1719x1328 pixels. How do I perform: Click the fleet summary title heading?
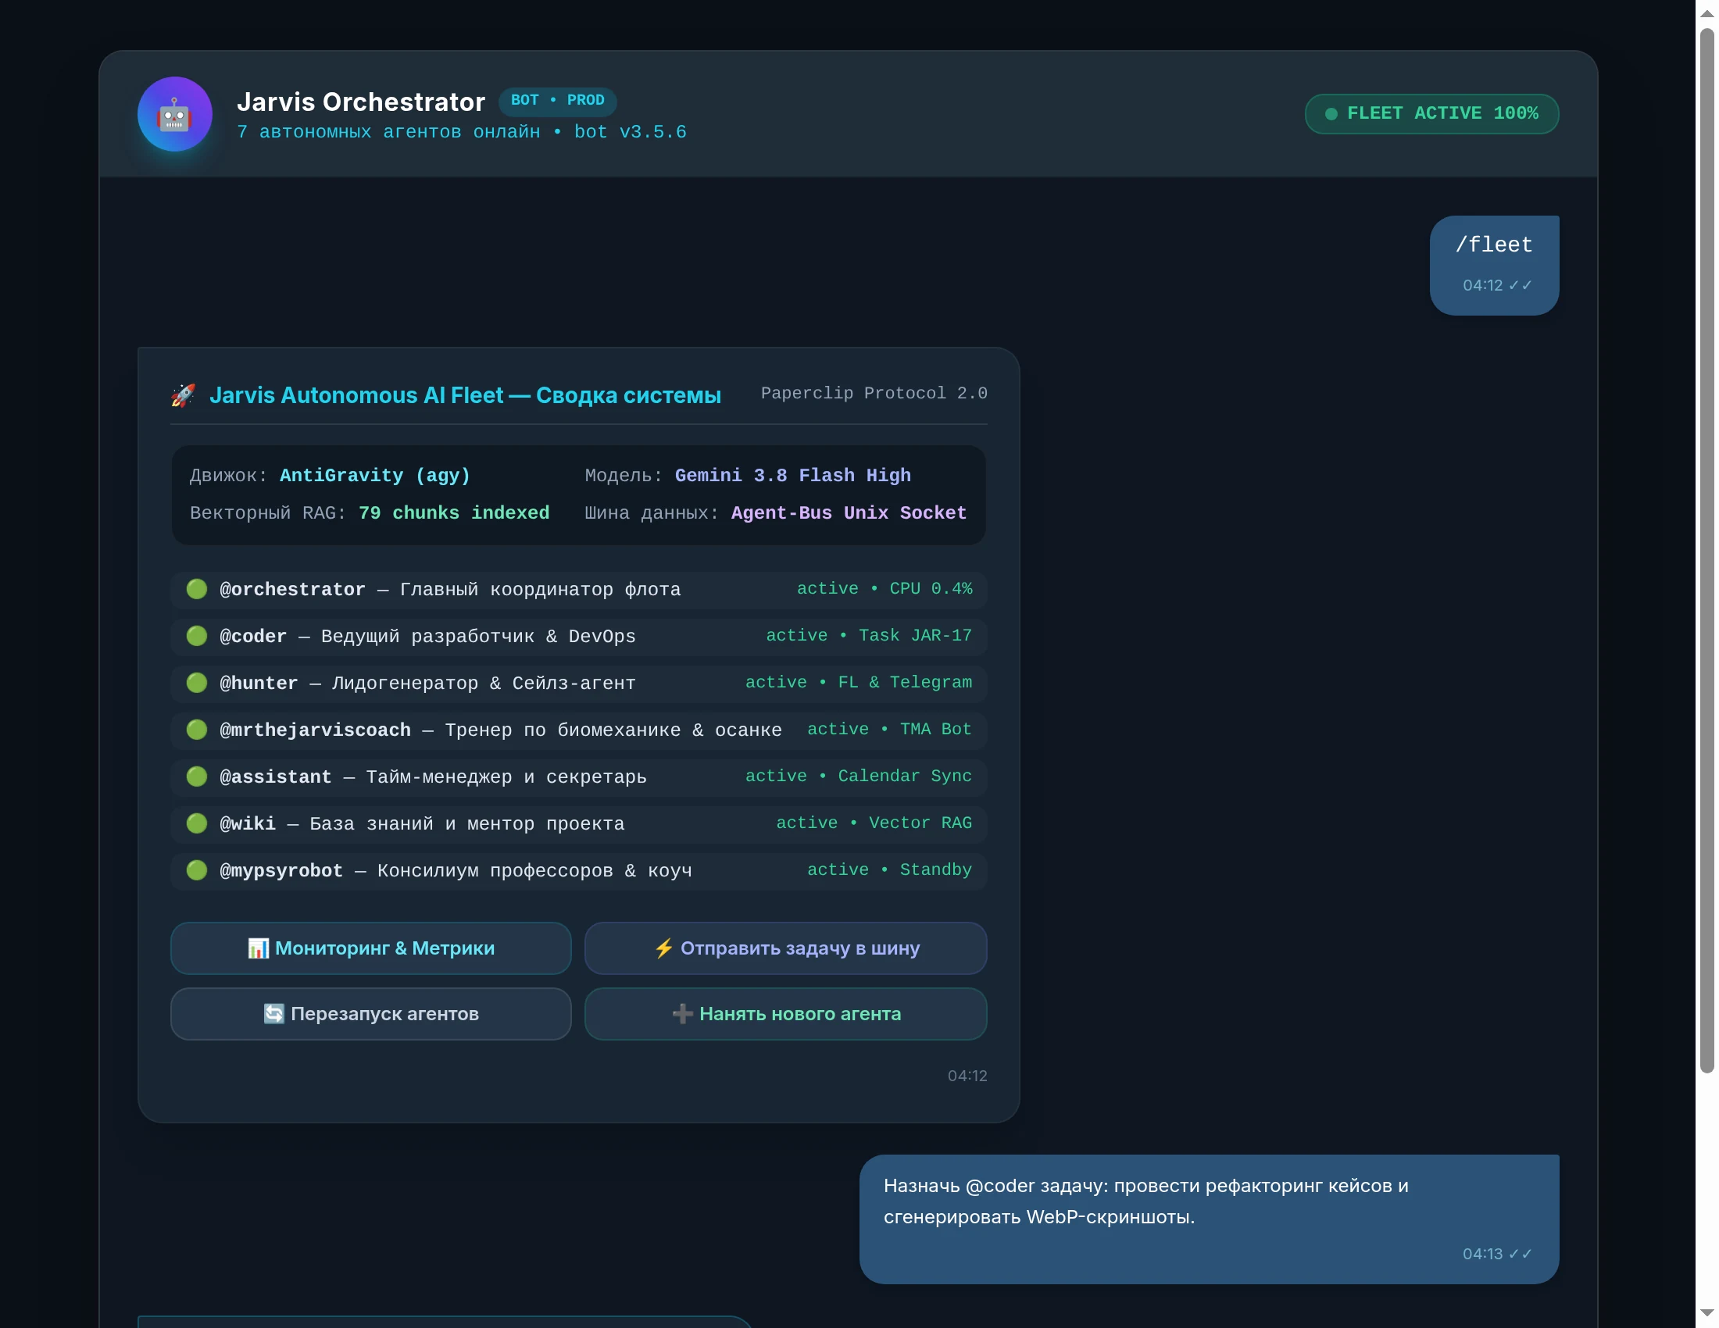click(x=465, y=395)
